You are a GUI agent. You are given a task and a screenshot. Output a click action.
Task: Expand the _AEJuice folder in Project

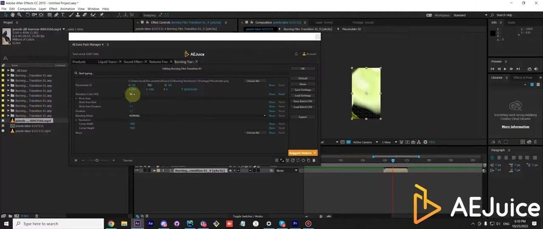tap(8, 70)
